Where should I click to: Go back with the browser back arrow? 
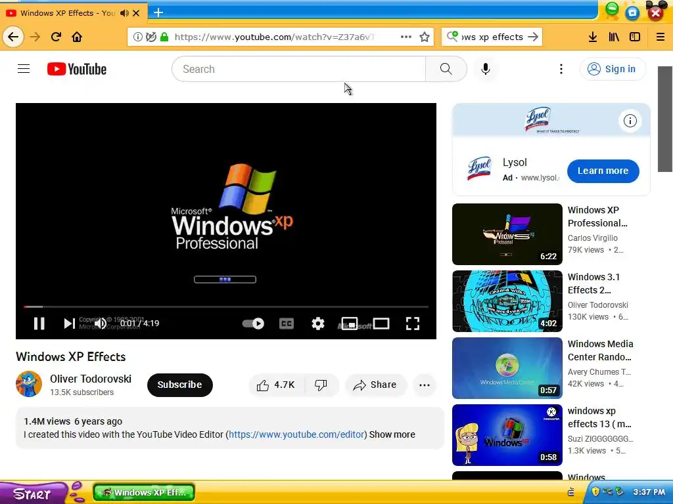tap(13, 37)
